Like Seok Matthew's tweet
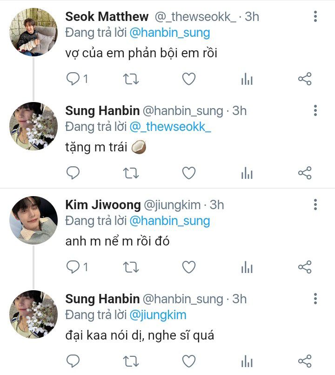Viewport: 335px width, 375px height. pos(188,79)
